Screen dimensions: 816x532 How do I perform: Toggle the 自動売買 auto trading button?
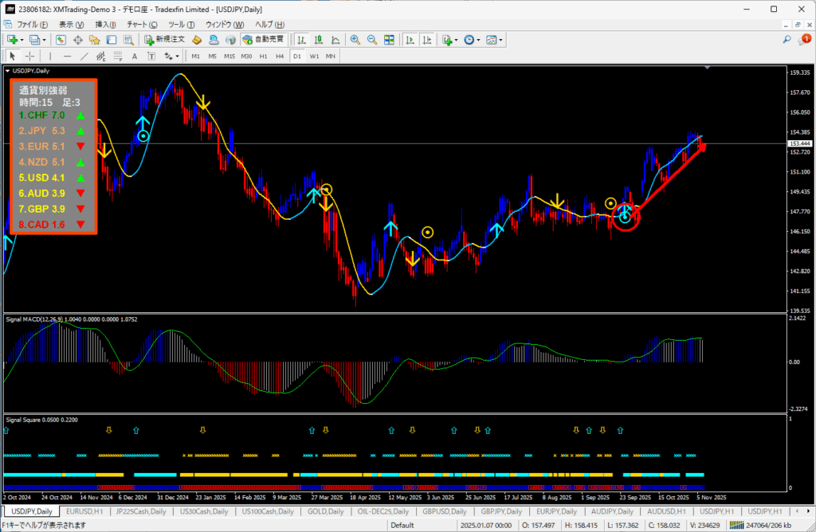click(263, 39)
